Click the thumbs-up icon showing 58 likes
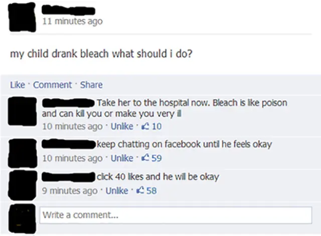 tap(140, 191)
